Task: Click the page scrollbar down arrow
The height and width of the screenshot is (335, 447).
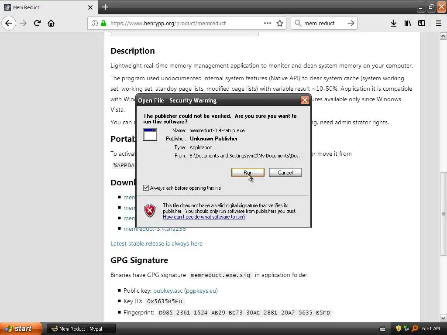Action: 444,318
